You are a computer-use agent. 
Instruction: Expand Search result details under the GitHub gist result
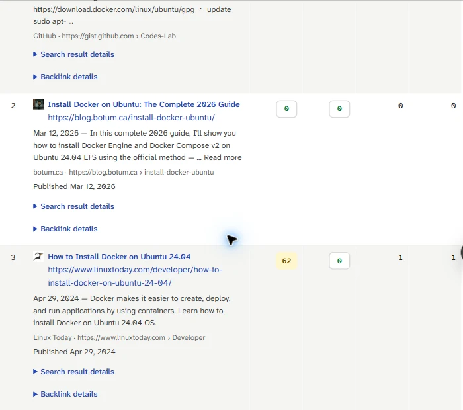click(74, 54)
